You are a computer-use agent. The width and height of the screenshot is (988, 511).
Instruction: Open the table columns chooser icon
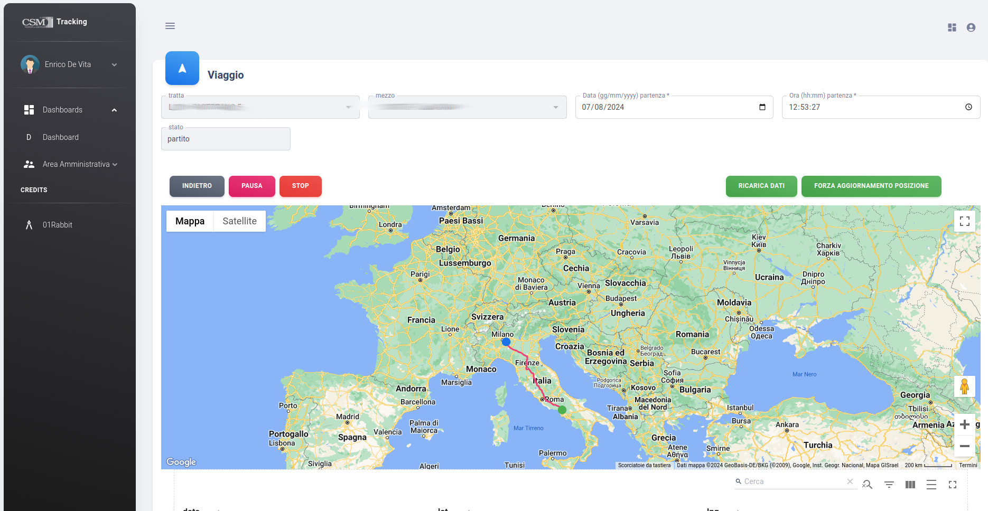pyautogui.click(x=910, y=485)
